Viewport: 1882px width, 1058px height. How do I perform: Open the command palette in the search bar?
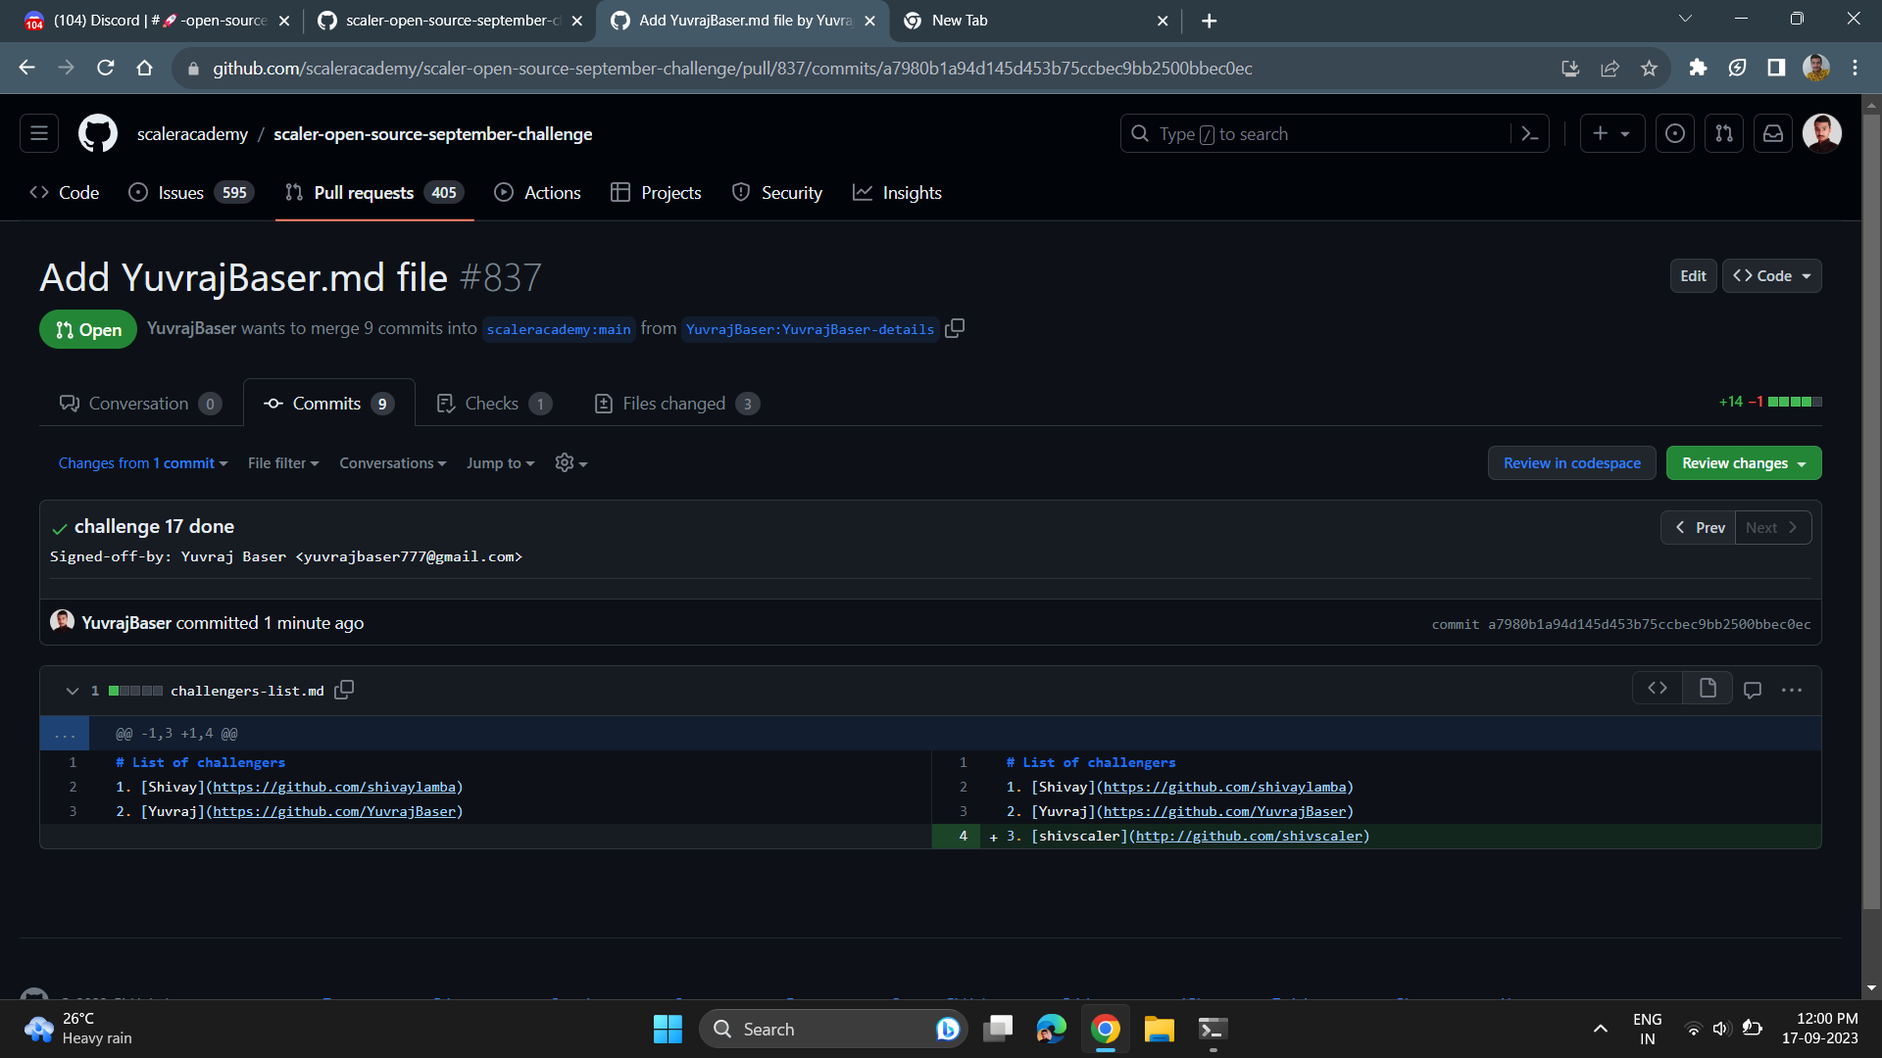(x=1530, y=133)
